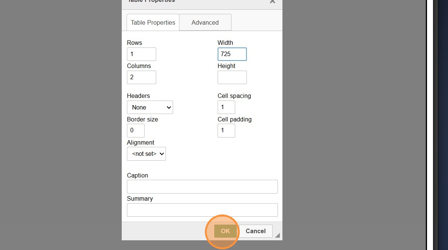Click into the Columns field
This screenshot has width=448, height=250.
pos(141,77)
